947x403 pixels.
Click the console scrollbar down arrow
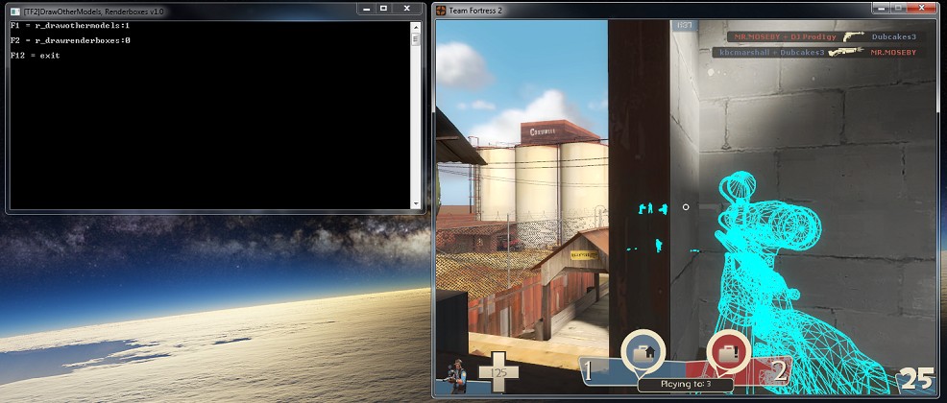click(416, 203)
